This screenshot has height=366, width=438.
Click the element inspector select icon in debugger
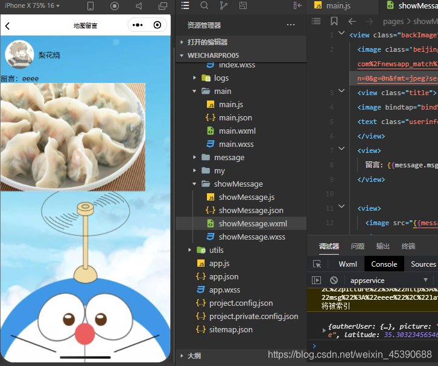(317, 264)
